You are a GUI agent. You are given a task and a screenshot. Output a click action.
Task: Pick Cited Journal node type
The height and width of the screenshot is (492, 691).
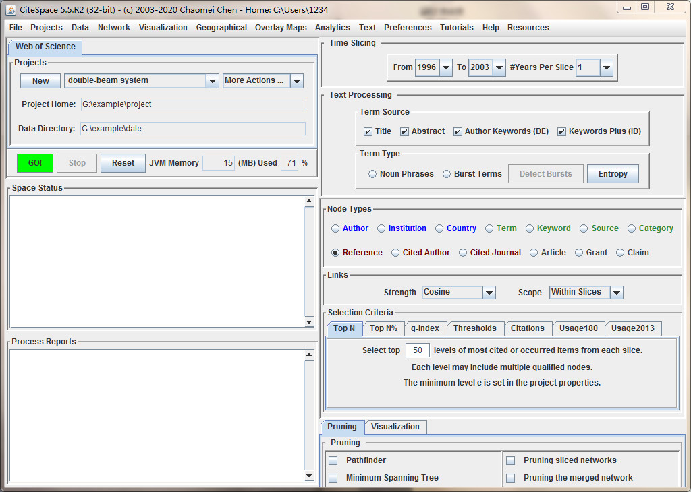coord(463,253)
